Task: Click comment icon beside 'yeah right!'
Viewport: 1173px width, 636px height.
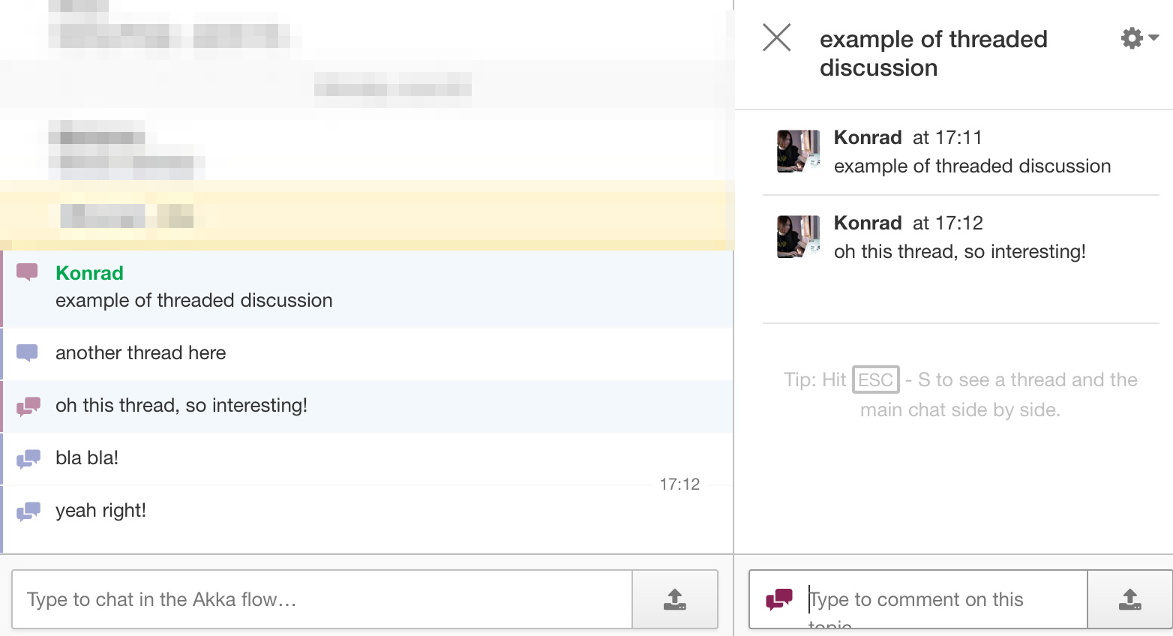Action: (28, 511)
